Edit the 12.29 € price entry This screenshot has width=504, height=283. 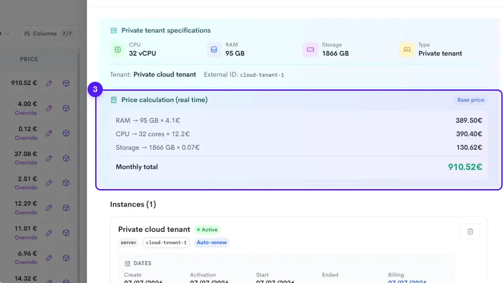49,208
